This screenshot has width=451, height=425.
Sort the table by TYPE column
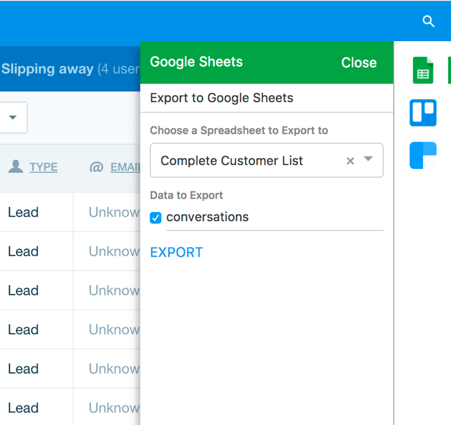pyautogui.click(x=43, y=167)
